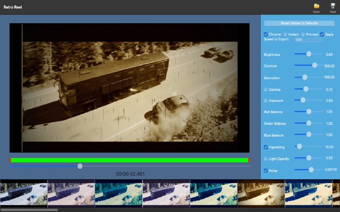Select the fourth faded purple preset thumbnail

click(166, 193)
